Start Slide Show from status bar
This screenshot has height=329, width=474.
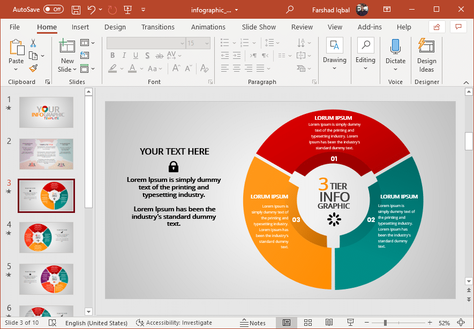[351, 323]
